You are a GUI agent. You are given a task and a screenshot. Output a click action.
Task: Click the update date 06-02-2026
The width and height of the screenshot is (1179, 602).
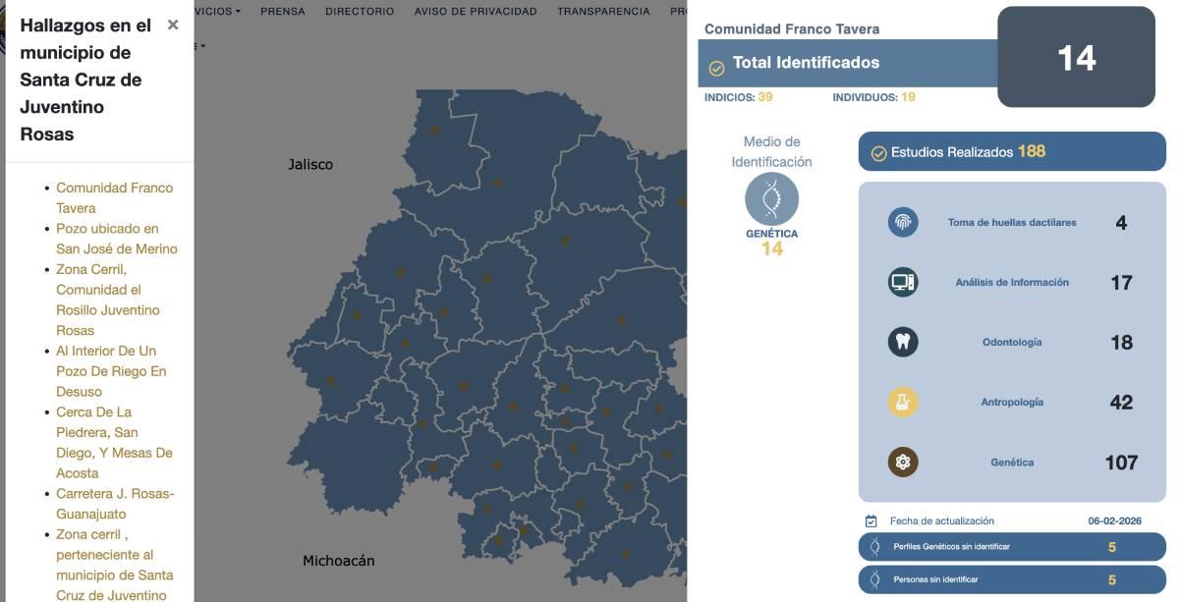point(1115,521)
